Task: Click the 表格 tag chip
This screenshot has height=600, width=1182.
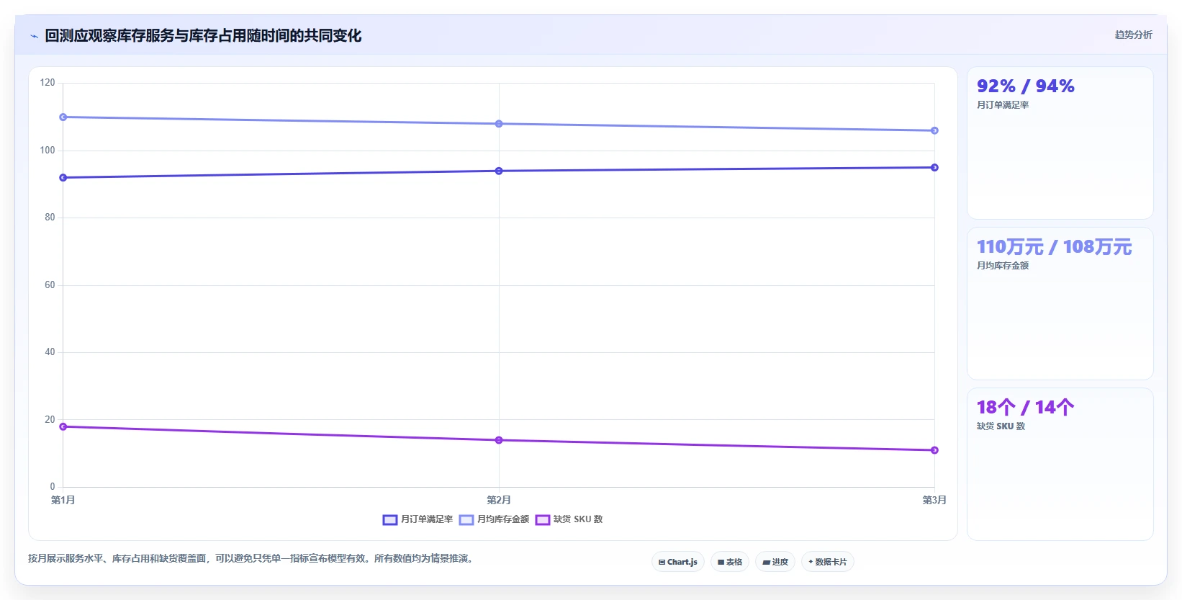Action: pos(730,562)
